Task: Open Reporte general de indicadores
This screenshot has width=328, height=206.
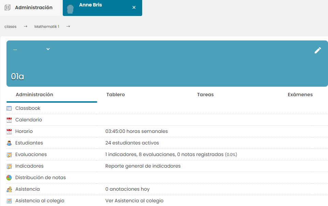Action: 143,166
